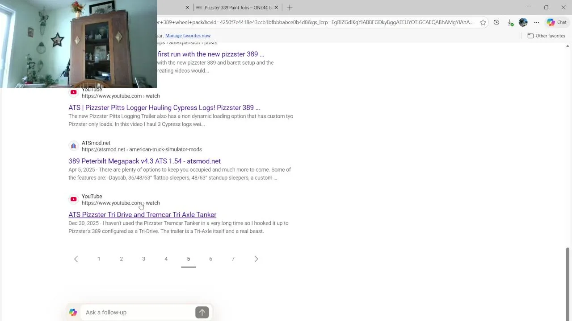This screenshot has width=572, height=321.
Task: Go to previous results page arrow
Action: tap(76, 259)
